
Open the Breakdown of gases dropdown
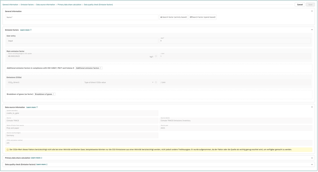(45, 94)
